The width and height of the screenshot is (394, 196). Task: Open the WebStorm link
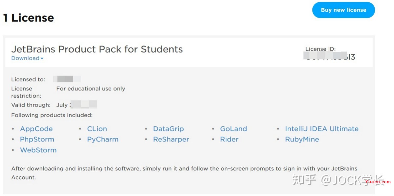pos(38,150)
